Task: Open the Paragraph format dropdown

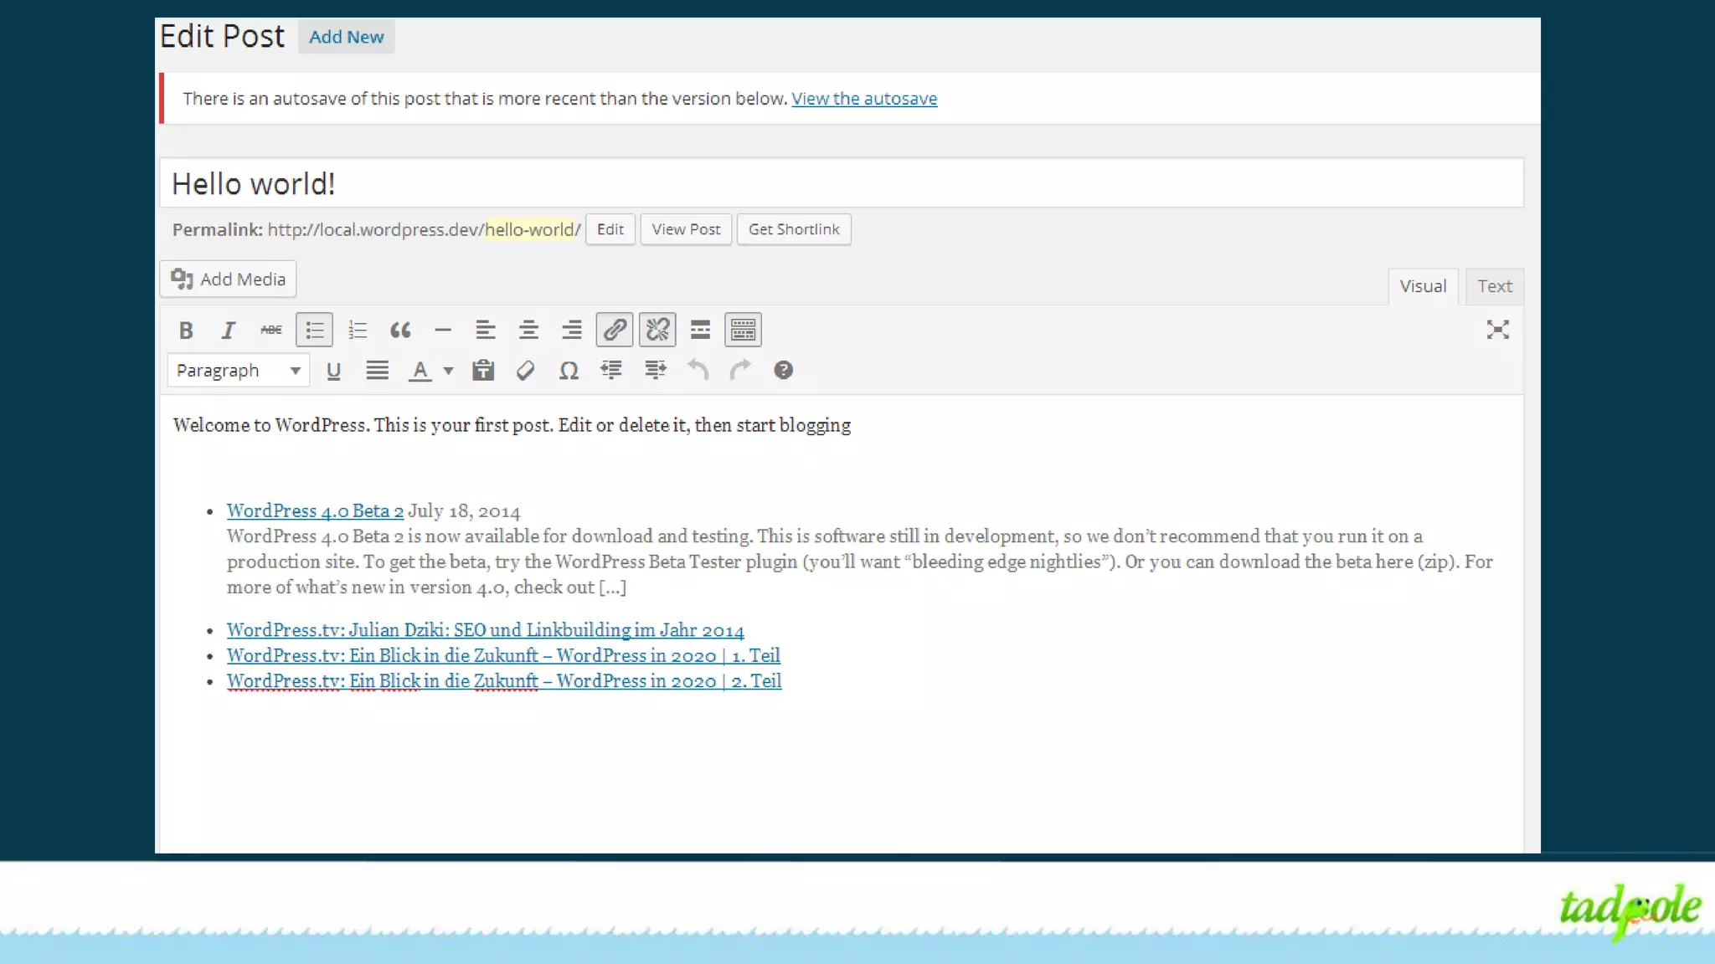Action: [x=238, y=371]
